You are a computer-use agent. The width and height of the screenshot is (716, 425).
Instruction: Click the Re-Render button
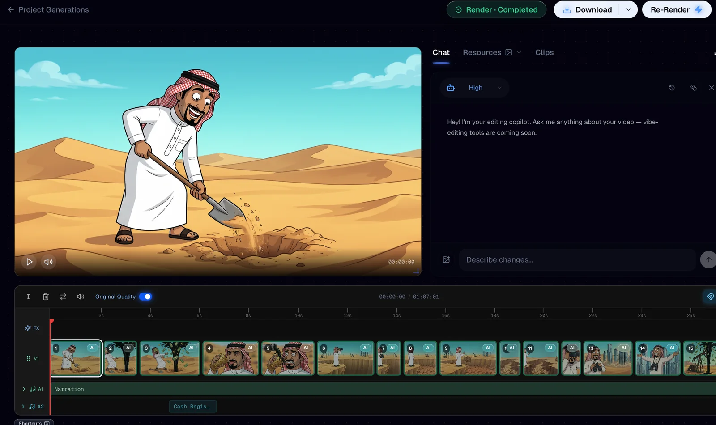(676, 10)
